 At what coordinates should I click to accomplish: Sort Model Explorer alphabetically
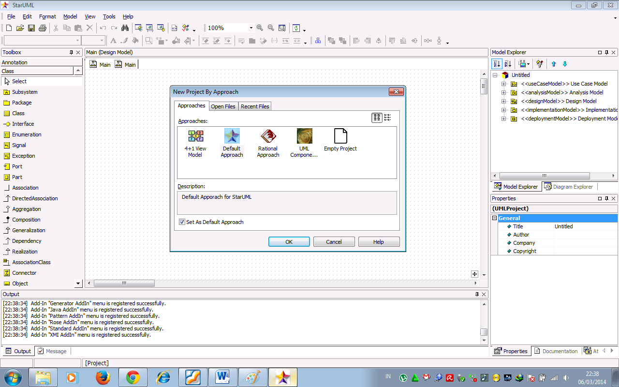pos(508,64)
